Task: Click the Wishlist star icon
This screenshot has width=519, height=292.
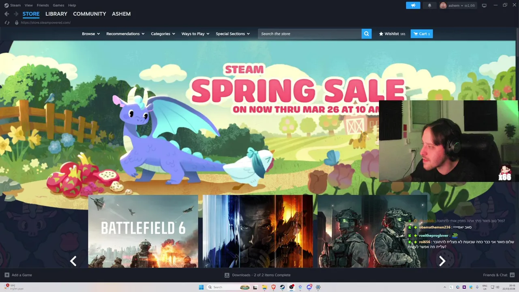Action: pos(381,34)
